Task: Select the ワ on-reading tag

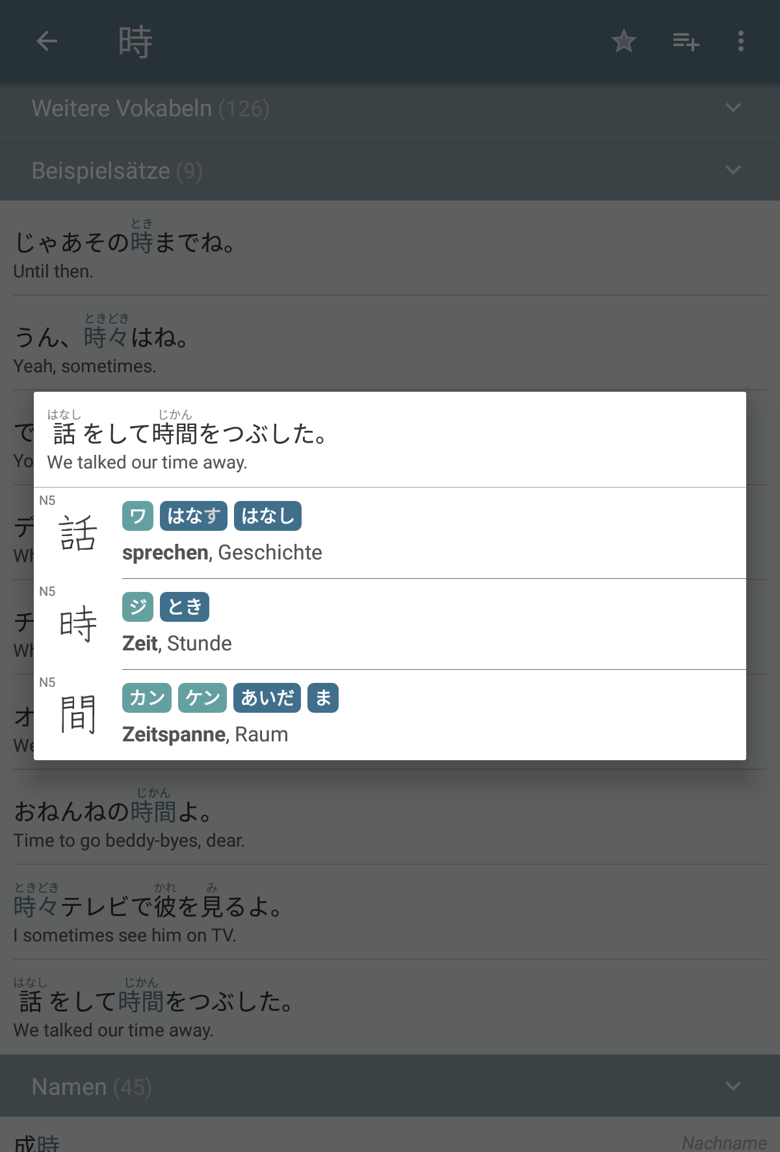Action: 138,516
